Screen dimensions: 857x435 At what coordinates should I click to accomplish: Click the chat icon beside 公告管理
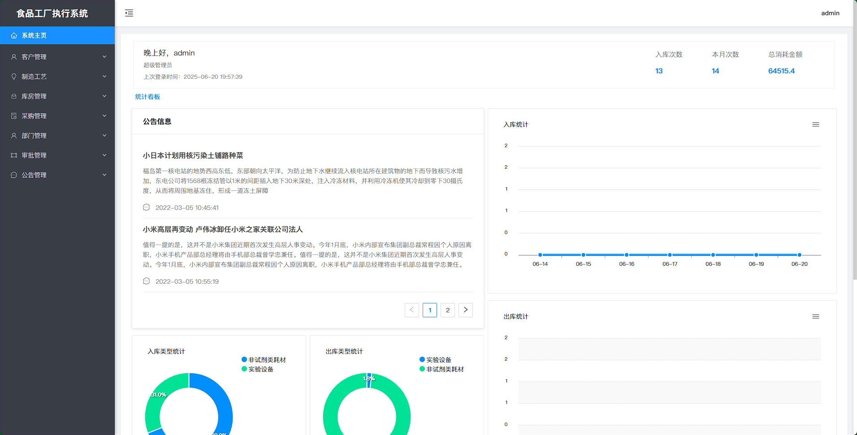click(x=14, y=175)
